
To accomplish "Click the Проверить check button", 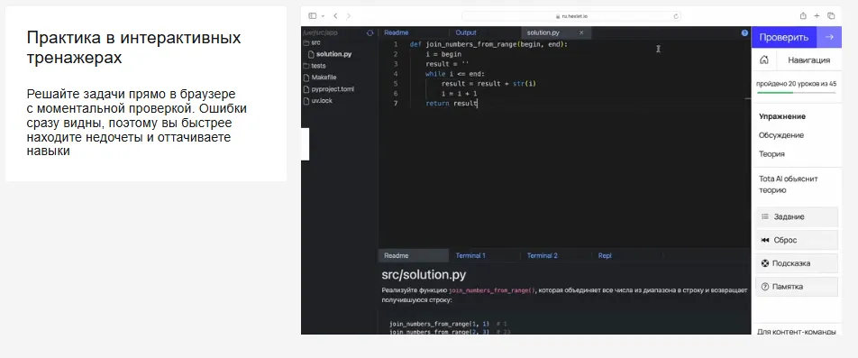I will (x=783, y=37).
